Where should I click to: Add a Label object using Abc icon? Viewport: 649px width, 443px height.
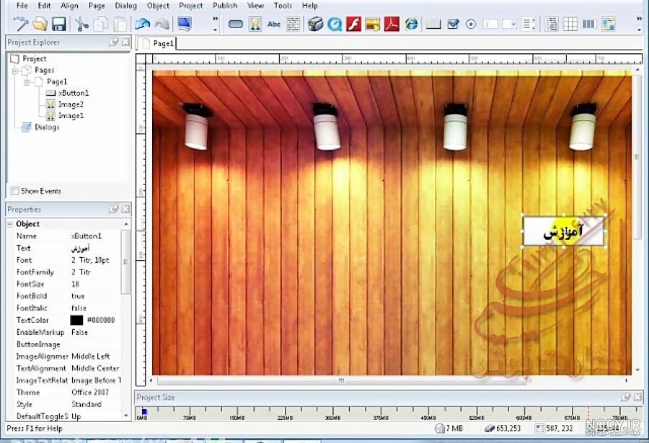(x=274, y=24)
